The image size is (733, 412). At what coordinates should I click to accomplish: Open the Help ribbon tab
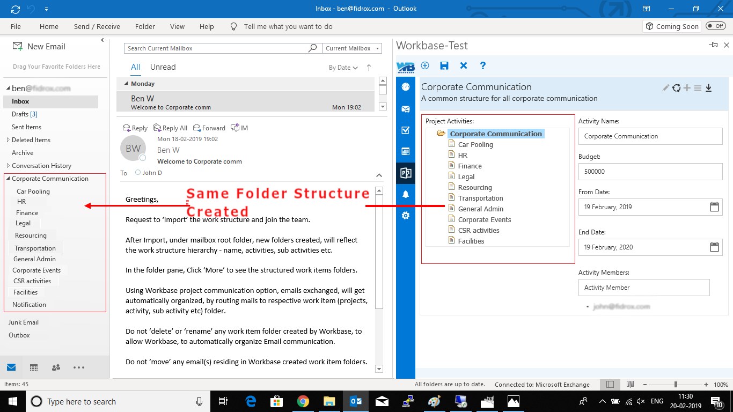[x=207, y=26]
